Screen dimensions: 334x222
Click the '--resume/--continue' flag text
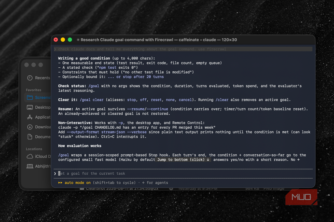(x=147, y=109)
